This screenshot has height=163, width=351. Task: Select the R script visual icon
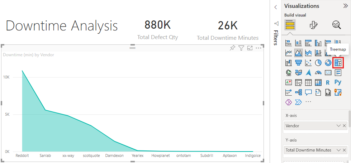pos(328,82)
